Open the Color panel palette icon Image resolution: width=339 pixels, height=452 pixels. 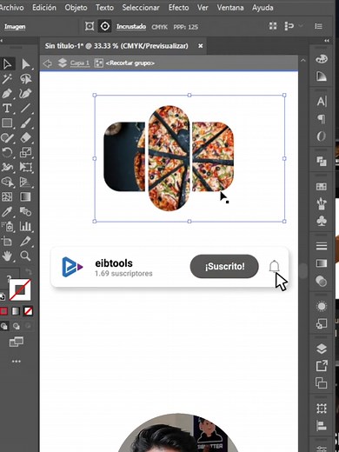(x=322, y=59)
